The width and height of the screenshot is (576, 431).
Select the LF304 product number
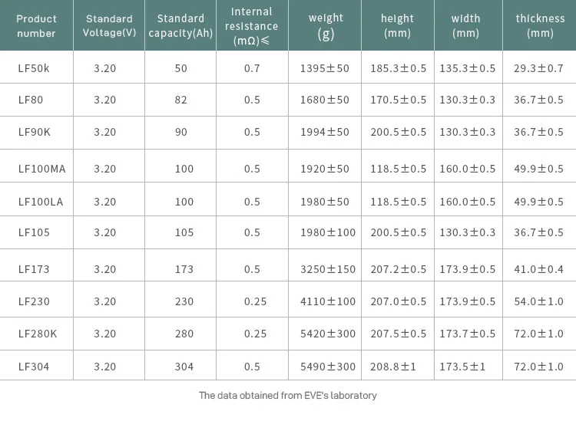pos(34,367)
